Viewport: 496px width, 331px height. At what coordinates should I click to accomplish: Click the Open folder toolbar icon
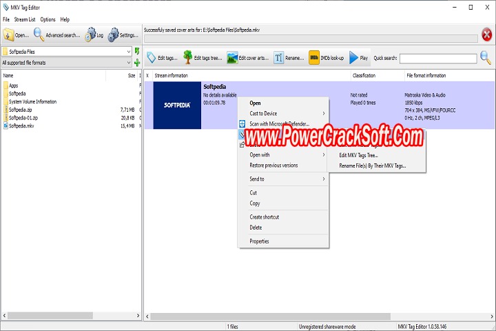(10, 34)
